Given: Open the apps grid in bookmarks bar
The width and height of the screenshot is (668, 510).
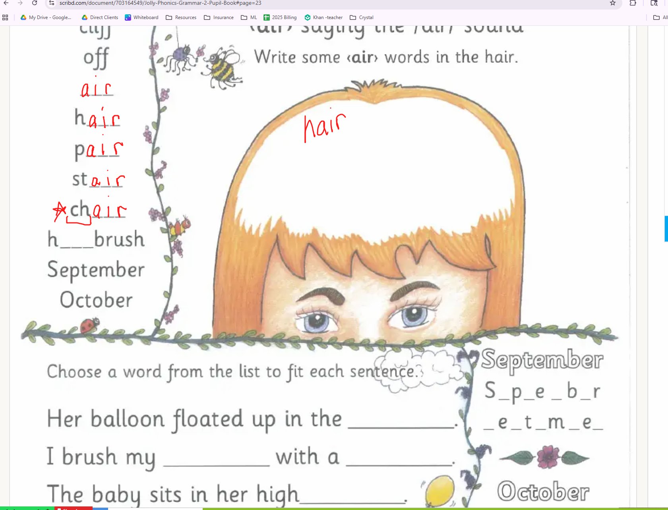Looking at the screenshot, I should point(5,17).
